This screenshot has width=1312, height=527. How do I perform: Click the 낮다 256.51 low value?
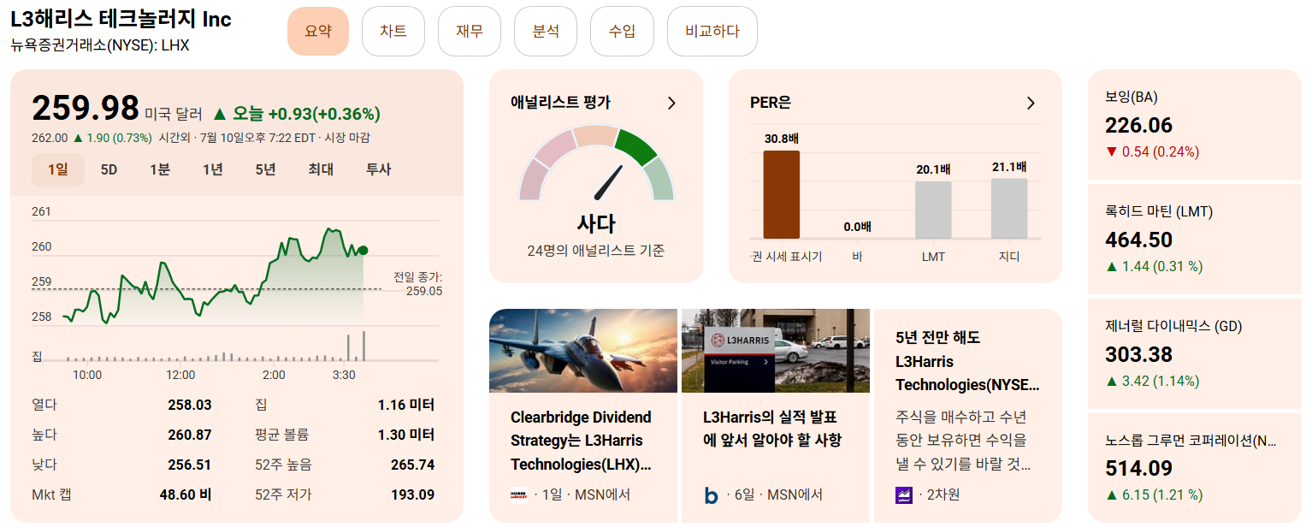[190, 465]
